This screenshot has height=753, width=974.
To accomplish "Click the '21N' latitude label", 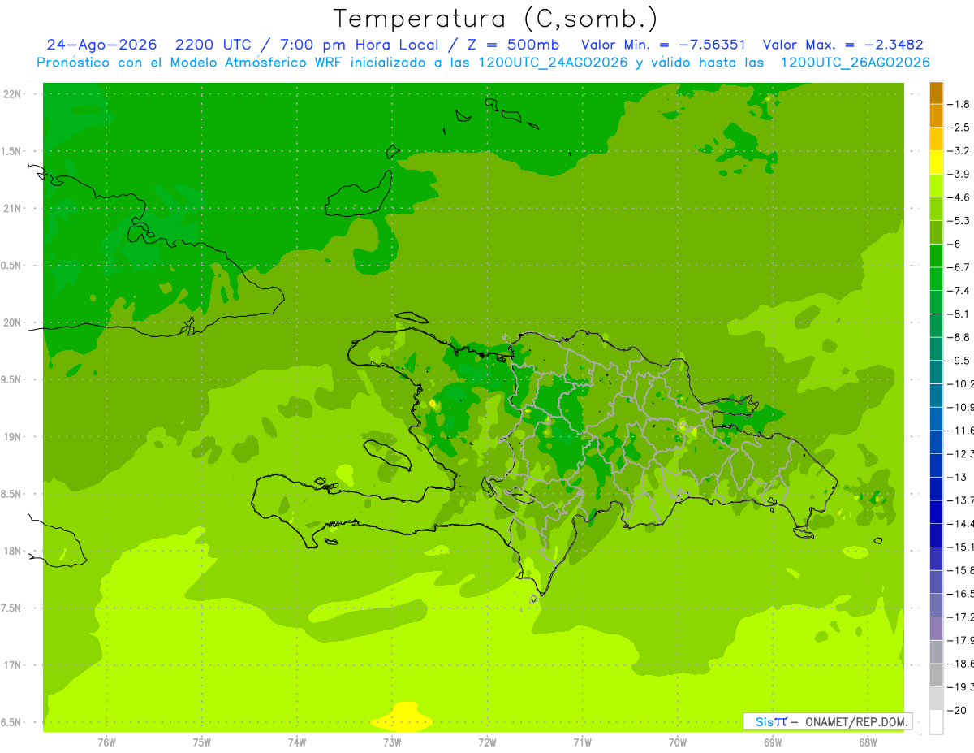I will 13,208.
